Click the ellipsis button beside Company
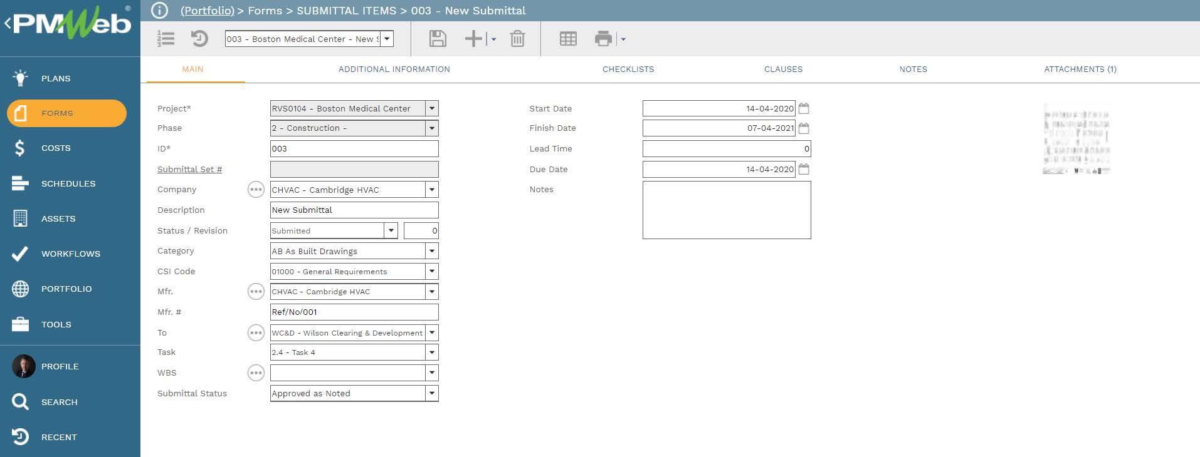Screen dimensions: 1200x457 pyautogui.click(x=256, y=190)
